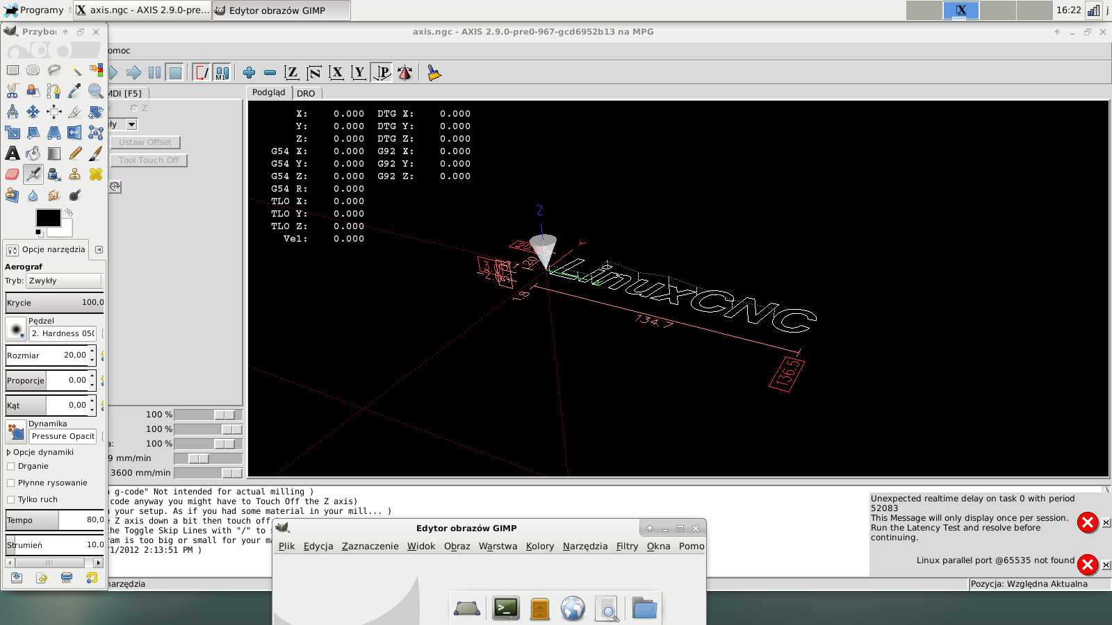Screen dimensions: 1112x625
Task: Open the Pędzel brush preview picker
Action: click(x=15, y=328)
